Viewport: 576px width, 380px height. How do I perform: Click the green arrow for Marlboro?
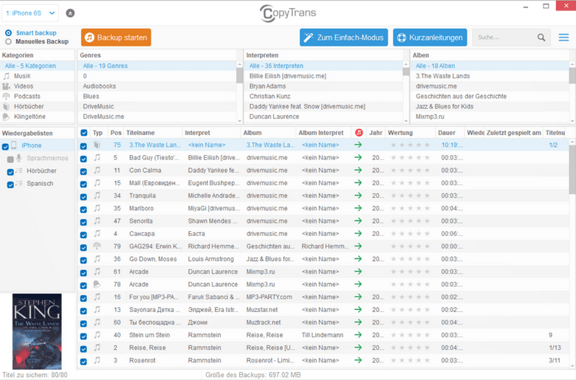[x=358, y=208]
